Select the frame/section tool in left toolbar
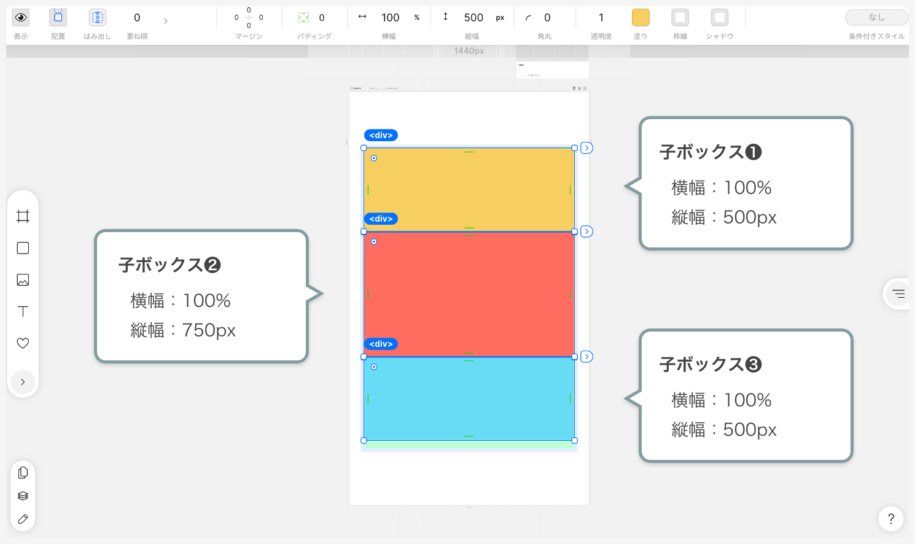This screenshot has height=544, width=915. coord(23,216)
